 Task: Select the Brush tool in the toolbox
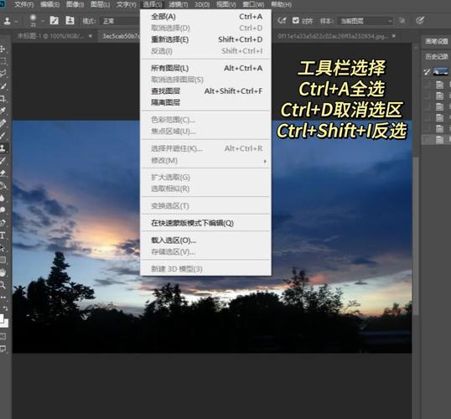[x=3, y=136]
